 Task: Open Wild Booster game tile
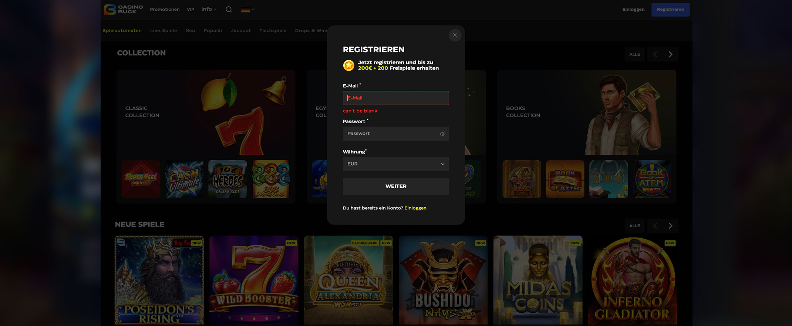[x=254, y=280]
